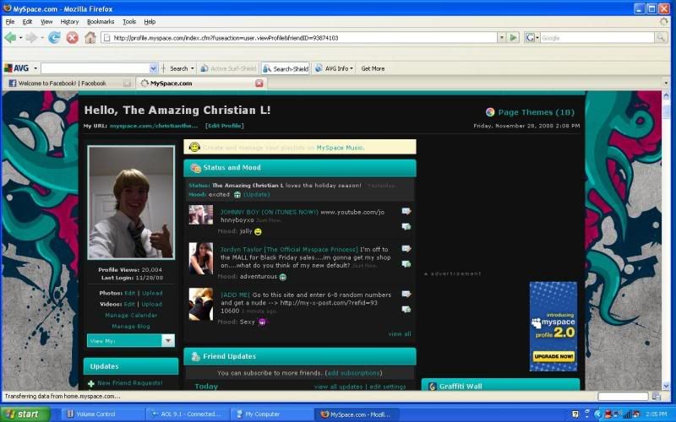Open the Tools menu

click(129, 22)
